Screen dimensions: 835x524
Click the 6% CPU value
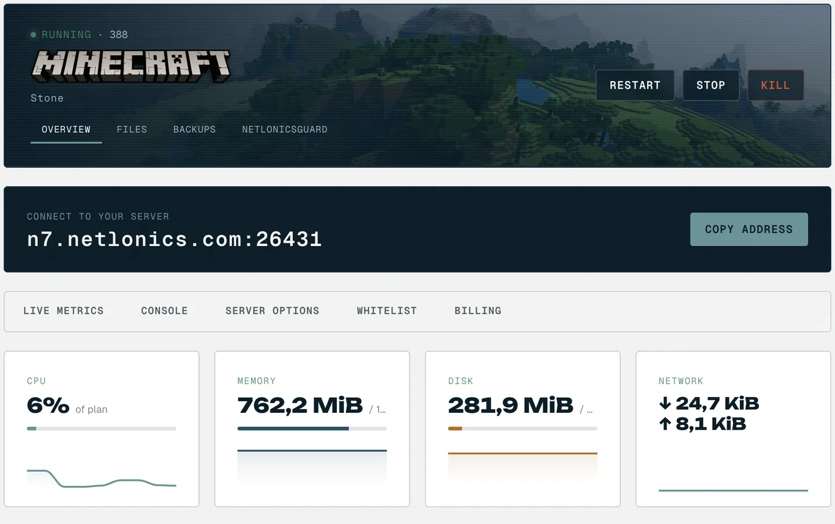tap(48, 405)
